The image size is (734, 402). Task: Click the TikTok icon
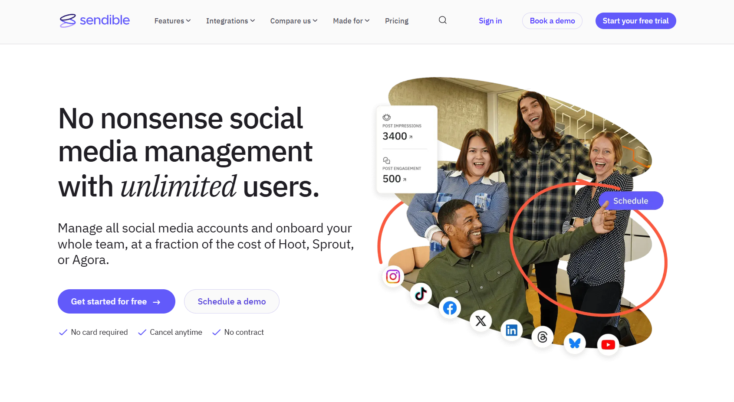[421, 294]
